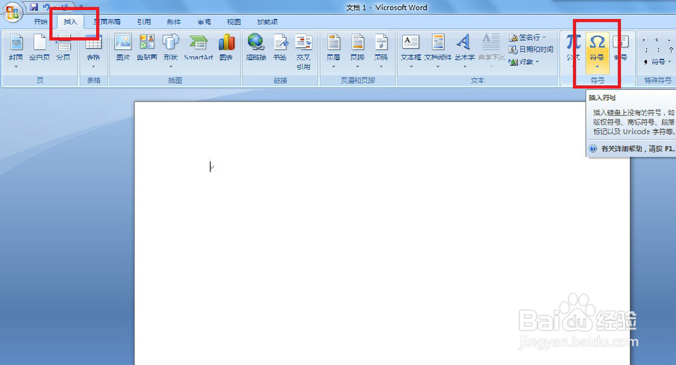Image resolution: width=676 pixels, height=365 pixels.
Task: Click the object (对象) icon
Action: pyautogui.click(x=513, y=62)
